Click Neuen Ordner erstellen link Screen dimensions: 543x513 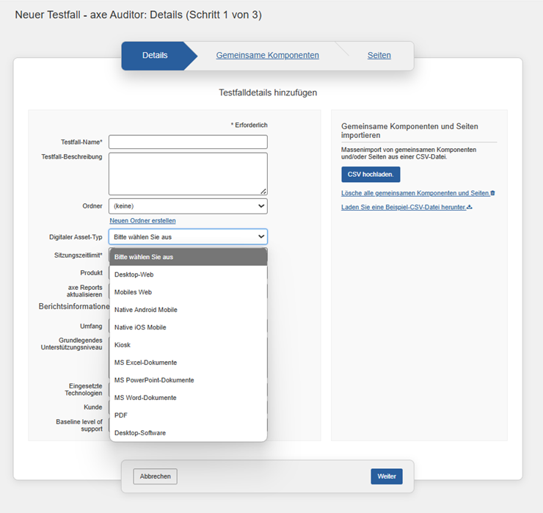point(142,221)
